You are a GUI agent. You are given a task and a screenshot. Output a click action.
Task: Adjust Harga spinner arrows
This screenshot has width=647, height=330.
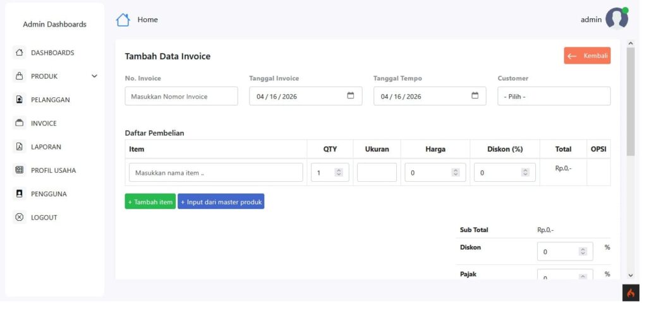(x=456, y=173)
